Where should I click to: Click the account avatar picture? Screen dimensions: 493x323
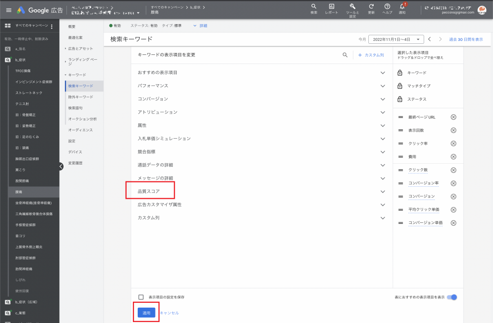click(x=481, y=10)
